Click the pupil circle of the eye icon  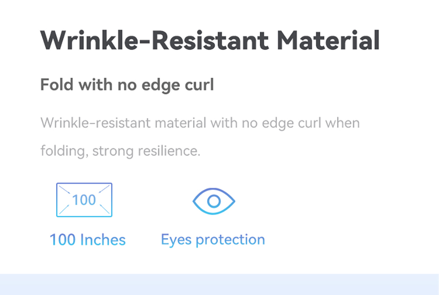pos(214,201)
